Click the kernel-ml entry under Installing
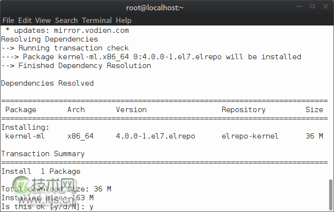This screenshot has height=212, width=334. point(25,136)
